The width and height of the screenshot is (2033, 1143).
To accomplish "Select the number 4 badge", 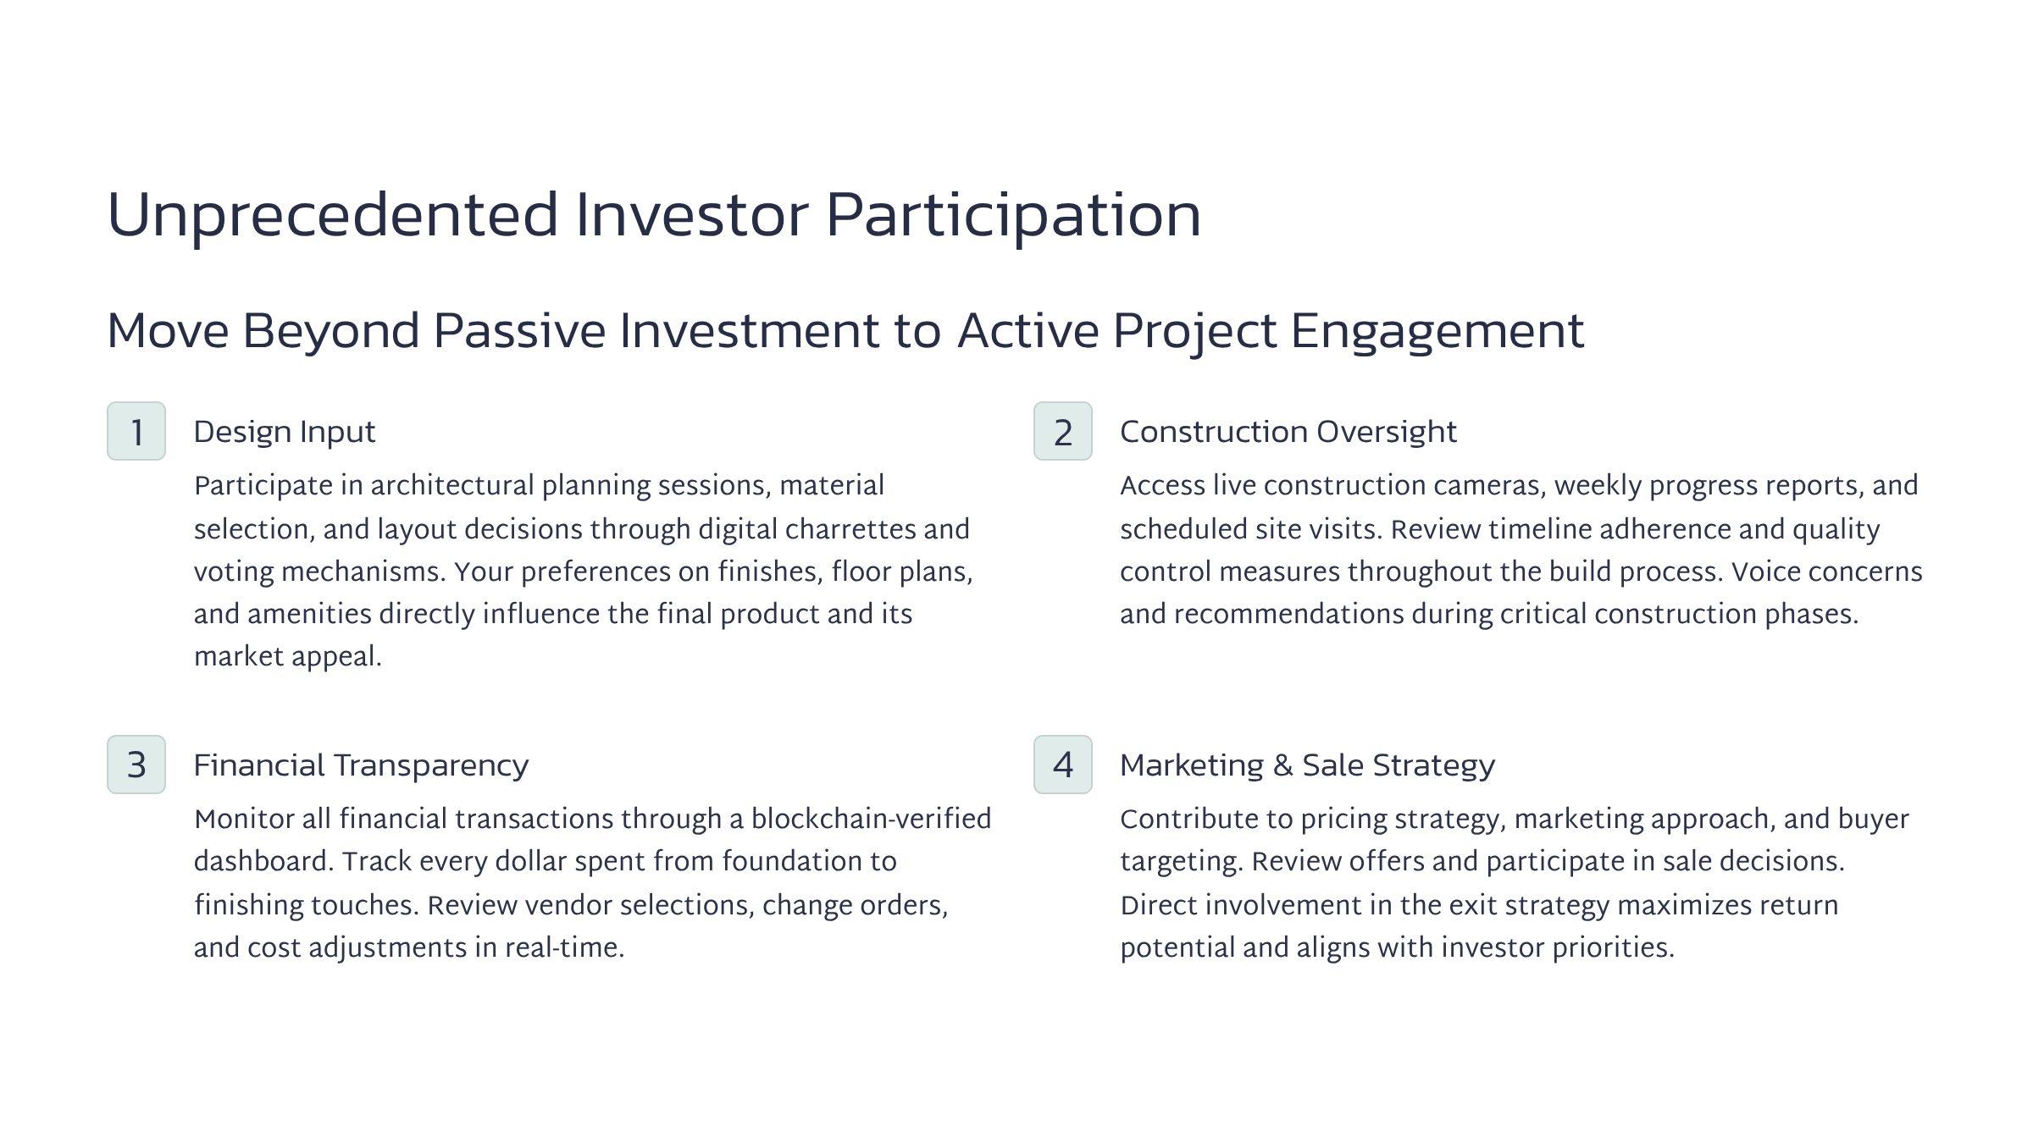I will 1062,765.
